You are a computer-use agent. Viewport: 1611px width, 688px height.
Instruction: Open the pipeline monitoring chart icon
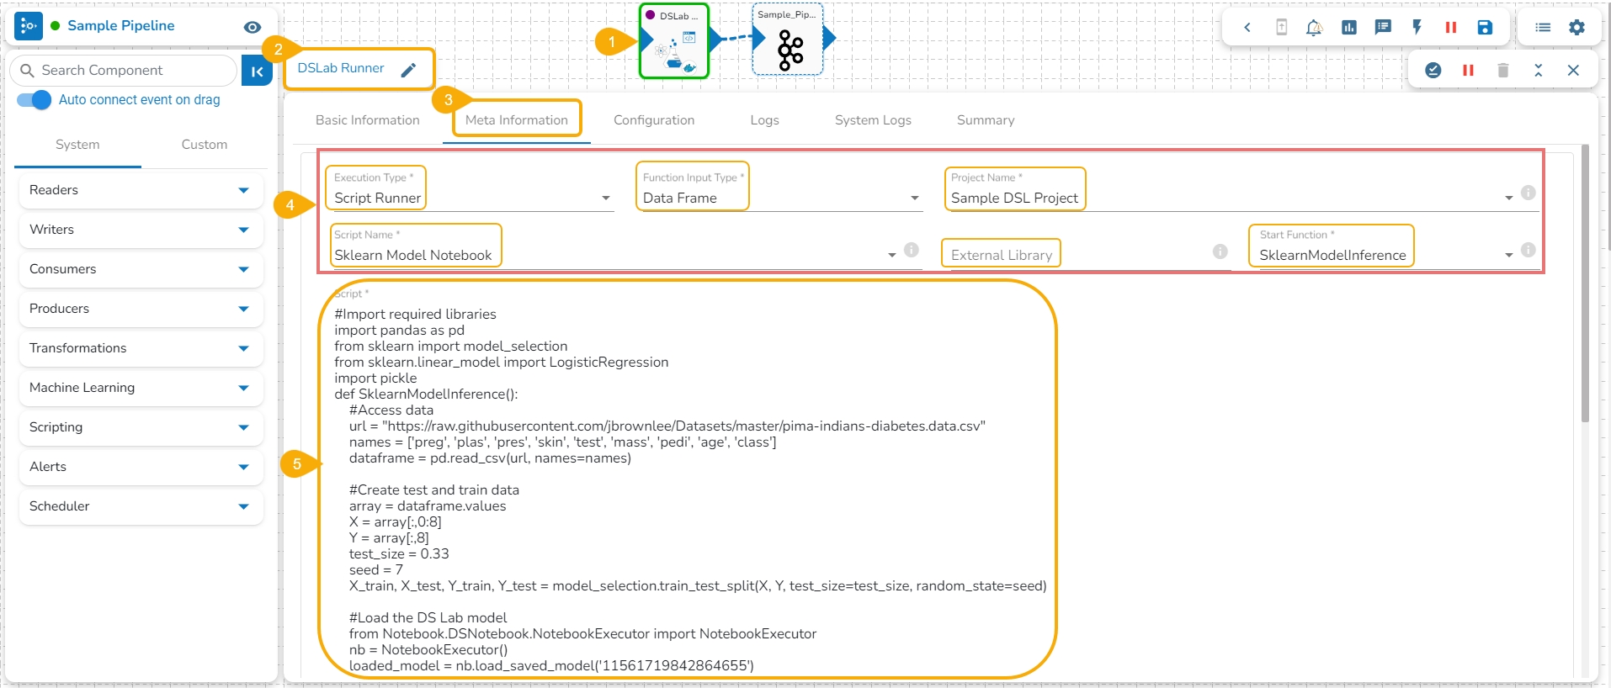[x=1349, y=27]
